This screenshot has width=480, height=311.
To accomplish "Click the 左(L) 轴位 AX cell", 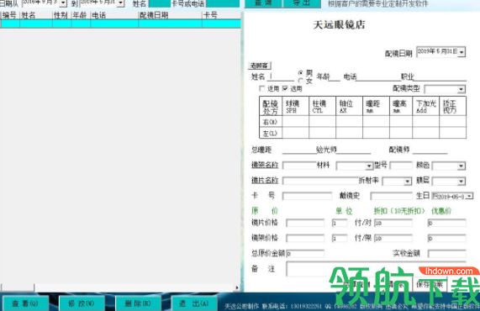I will point(350,133).
